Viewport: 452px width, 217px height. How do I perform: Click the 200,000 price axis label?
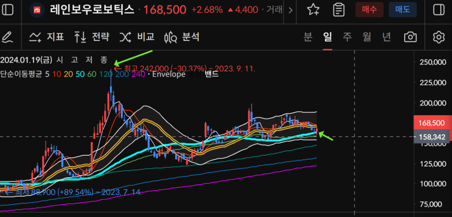tap(433, 102)
